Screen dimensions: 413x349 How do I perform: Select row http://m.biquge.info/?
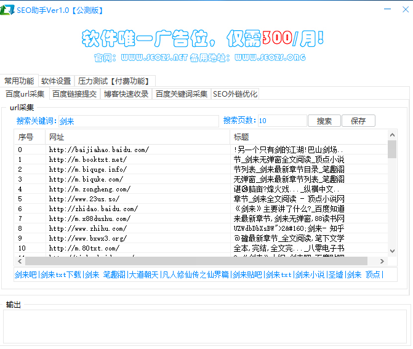point(201,169)
